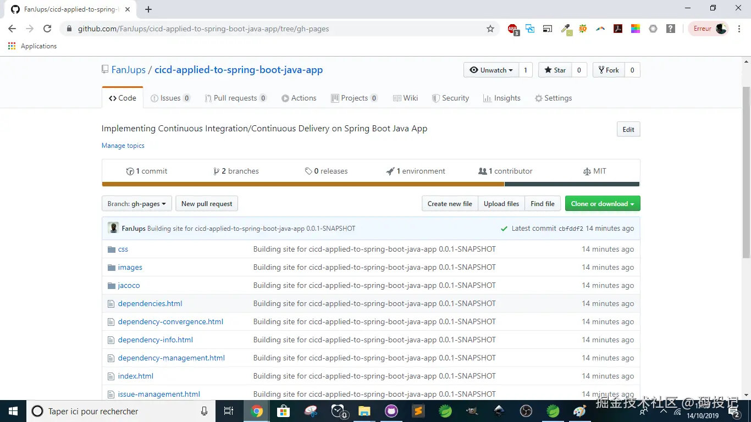Open Task View in taskbar
This screenshot has height=422, width=751.
pos(229,411)
